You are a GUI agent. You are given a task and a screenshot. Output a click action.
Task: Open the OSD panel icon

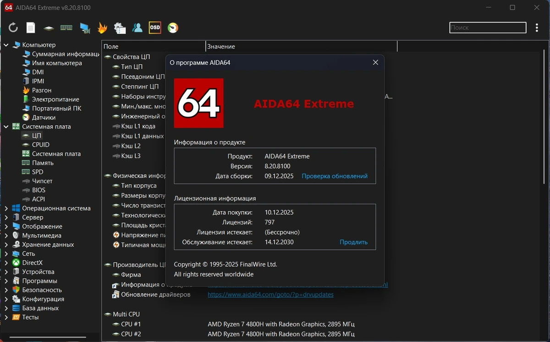click(x=155, y=28)
